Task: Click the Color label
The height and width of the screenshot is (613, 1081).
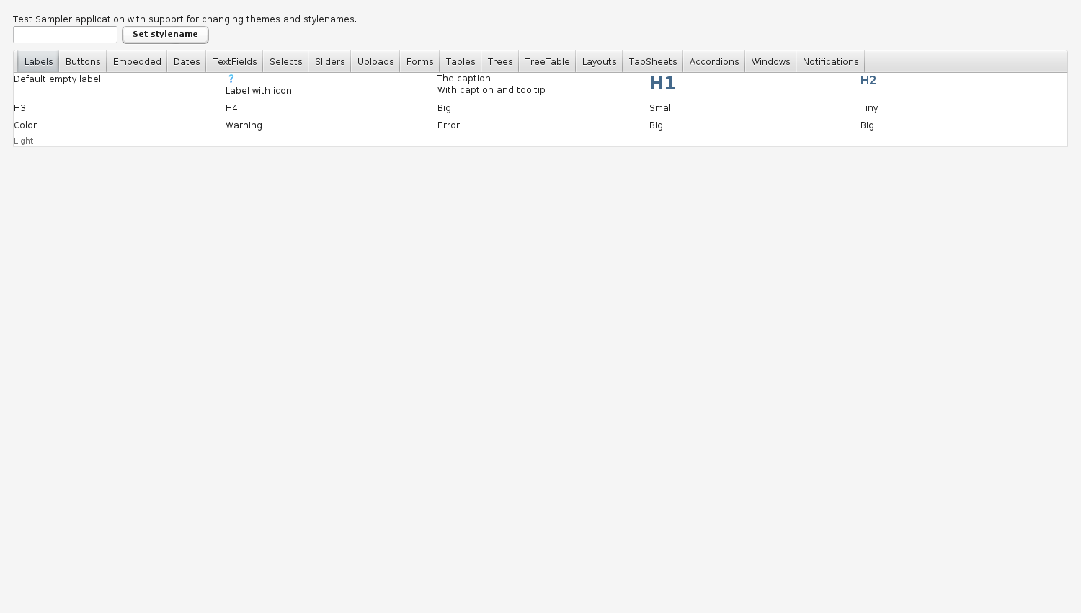Action: tap(25, 125)
